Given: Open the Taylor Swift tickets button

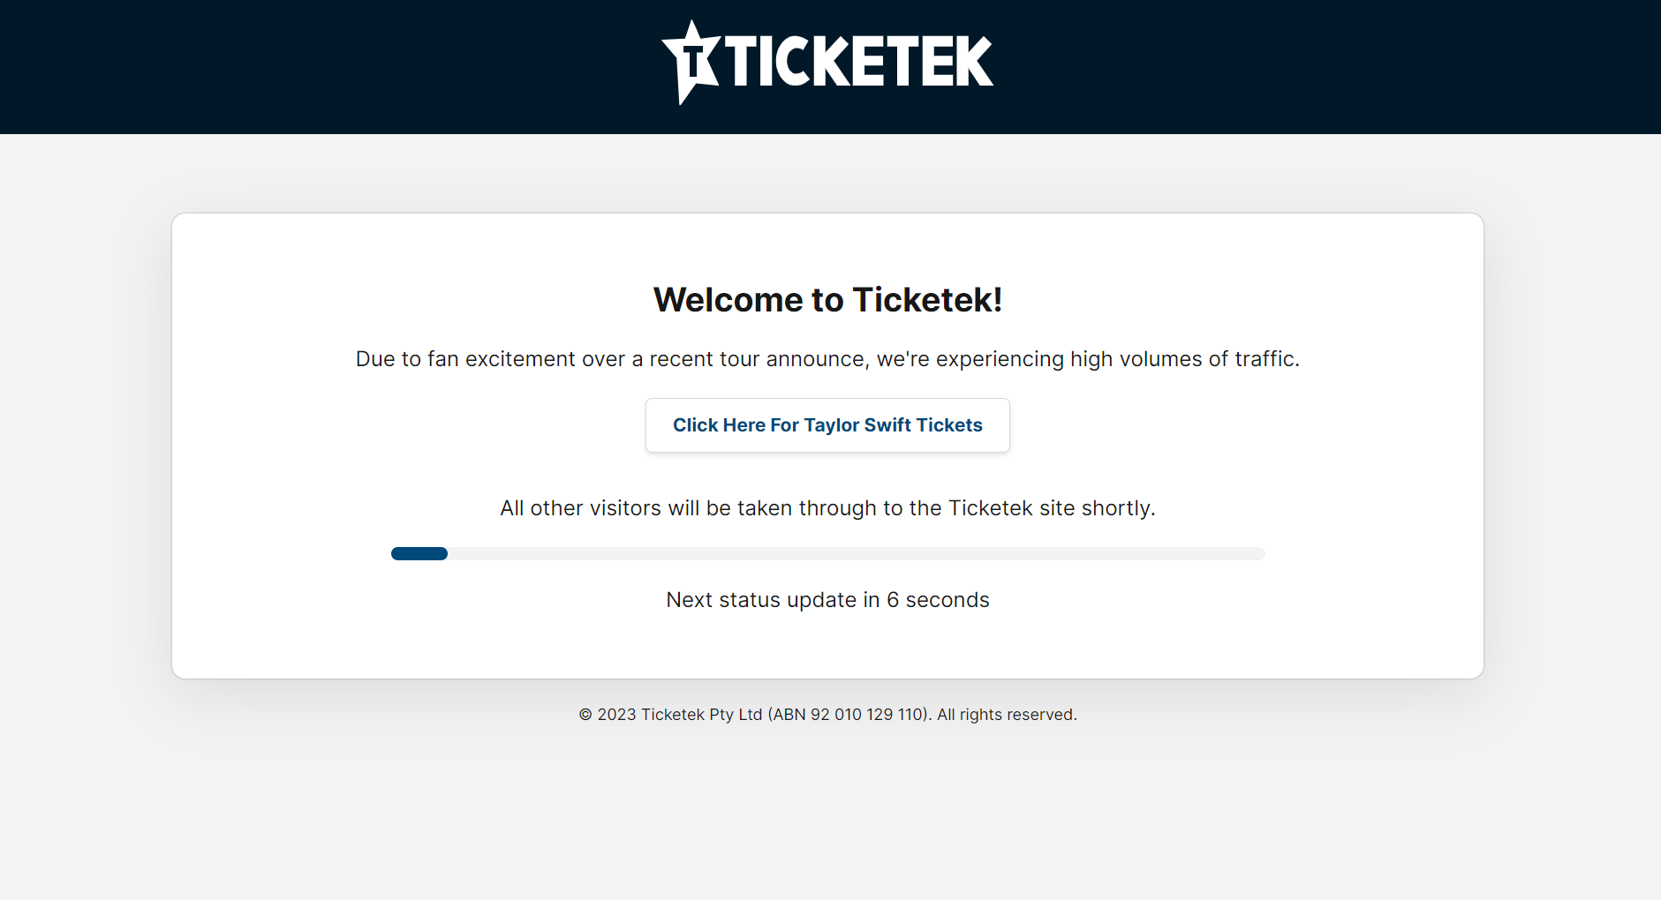Looking at the screenshot, I should (x=827, y=425).
